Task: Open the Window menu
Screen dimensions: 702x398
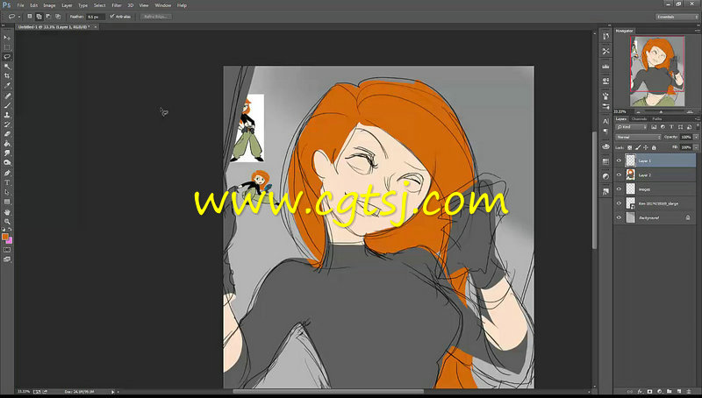Action: tap(162, 5)
